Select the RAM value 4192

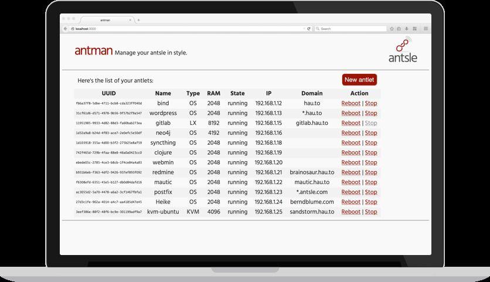[x=214, y=133]
